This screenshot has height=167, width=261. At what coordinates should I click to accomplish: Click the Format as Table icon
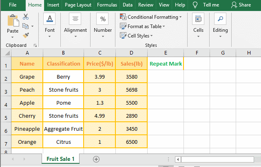[x=123, y=26]
